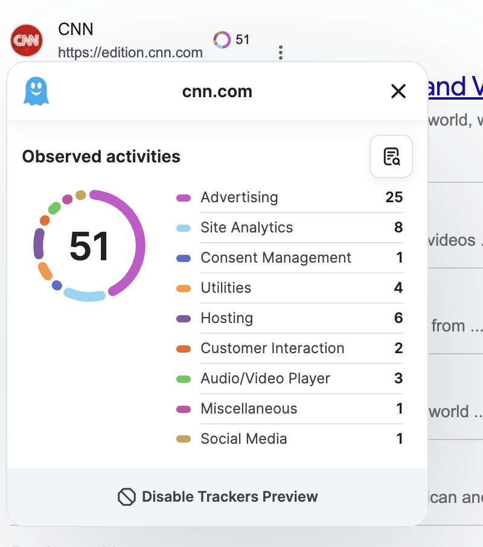This screenshot has height=547, width=483.
Task: Click the Consent Management blue marker
Action: coord(184,258)
